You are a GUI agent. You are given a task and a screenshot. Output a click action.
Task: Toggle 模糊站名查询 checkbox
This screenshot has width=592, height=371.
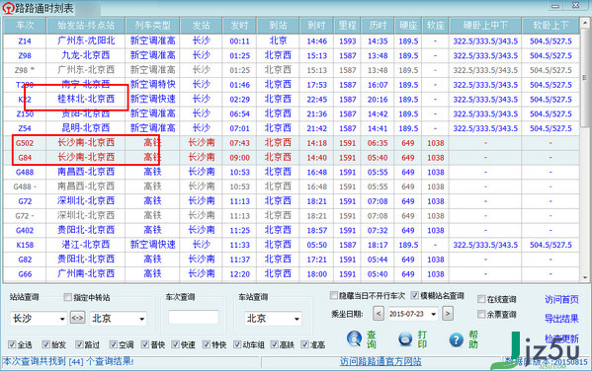pyautogui.click(x=414, y=295)
